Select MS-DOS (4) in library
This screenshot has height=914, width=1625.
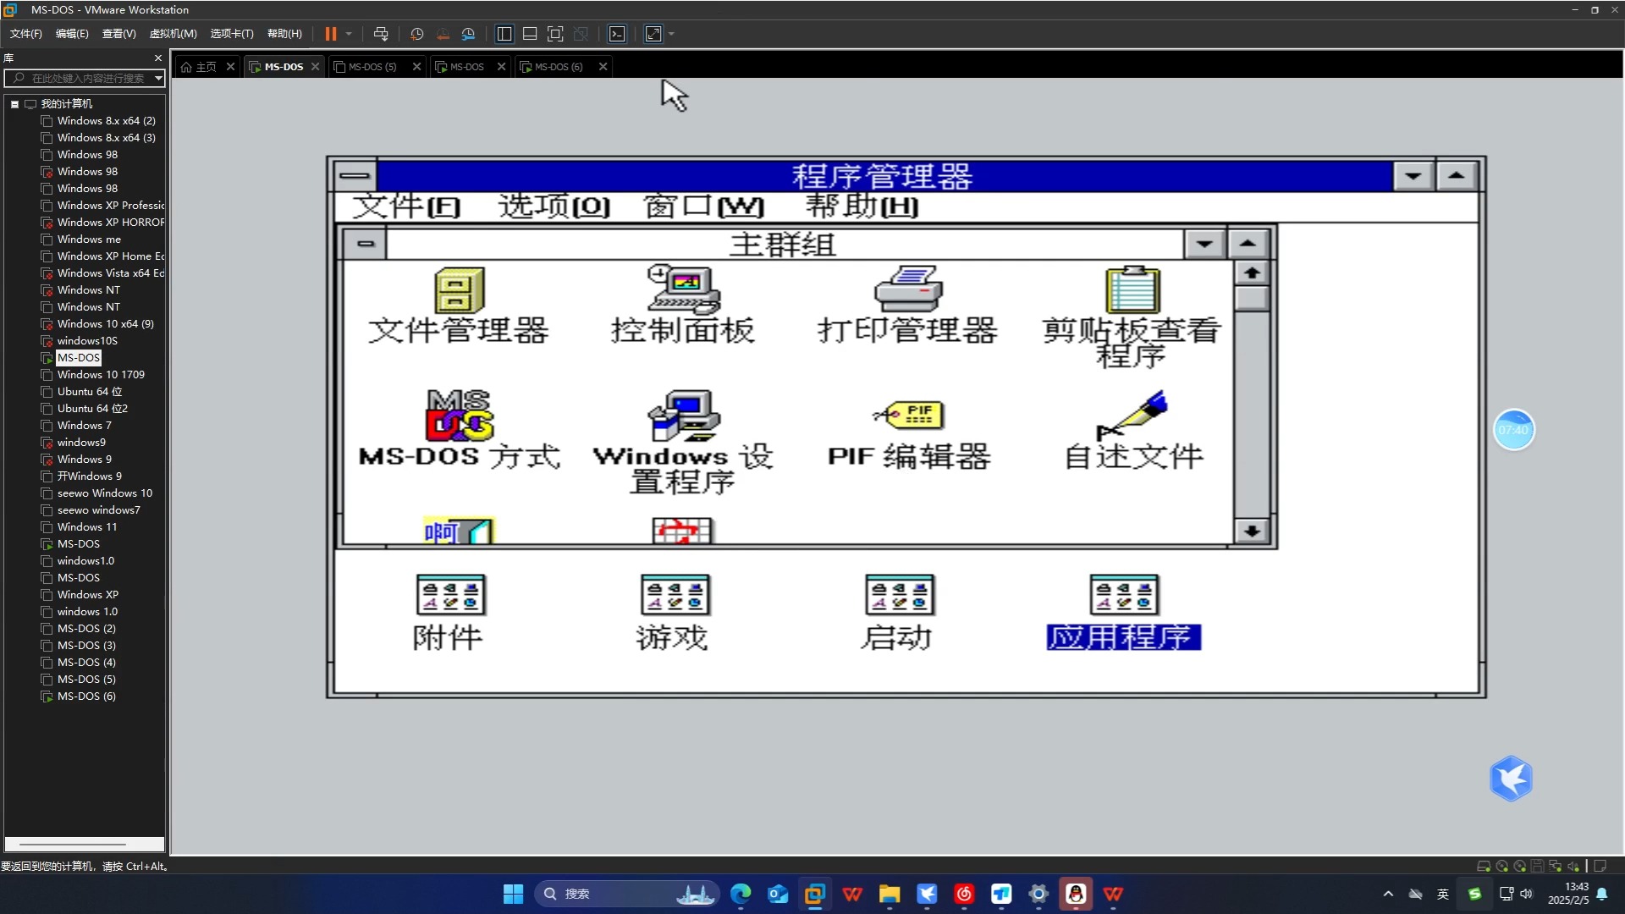(x=85, y=663)
